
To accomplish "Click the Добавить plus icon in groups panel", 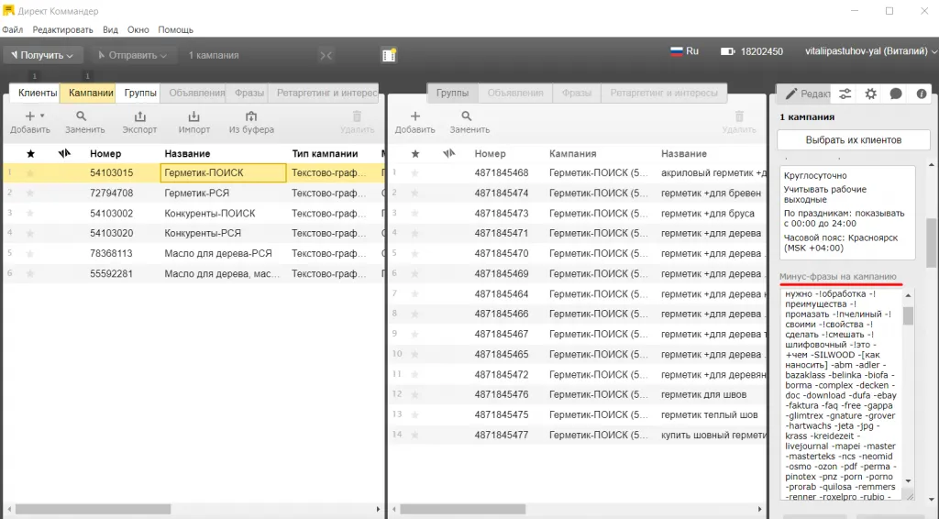I will pyautogui.click(x=414, y=116).
